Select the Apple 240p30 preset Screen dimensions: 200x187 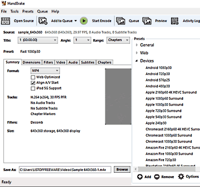point(156,123)
